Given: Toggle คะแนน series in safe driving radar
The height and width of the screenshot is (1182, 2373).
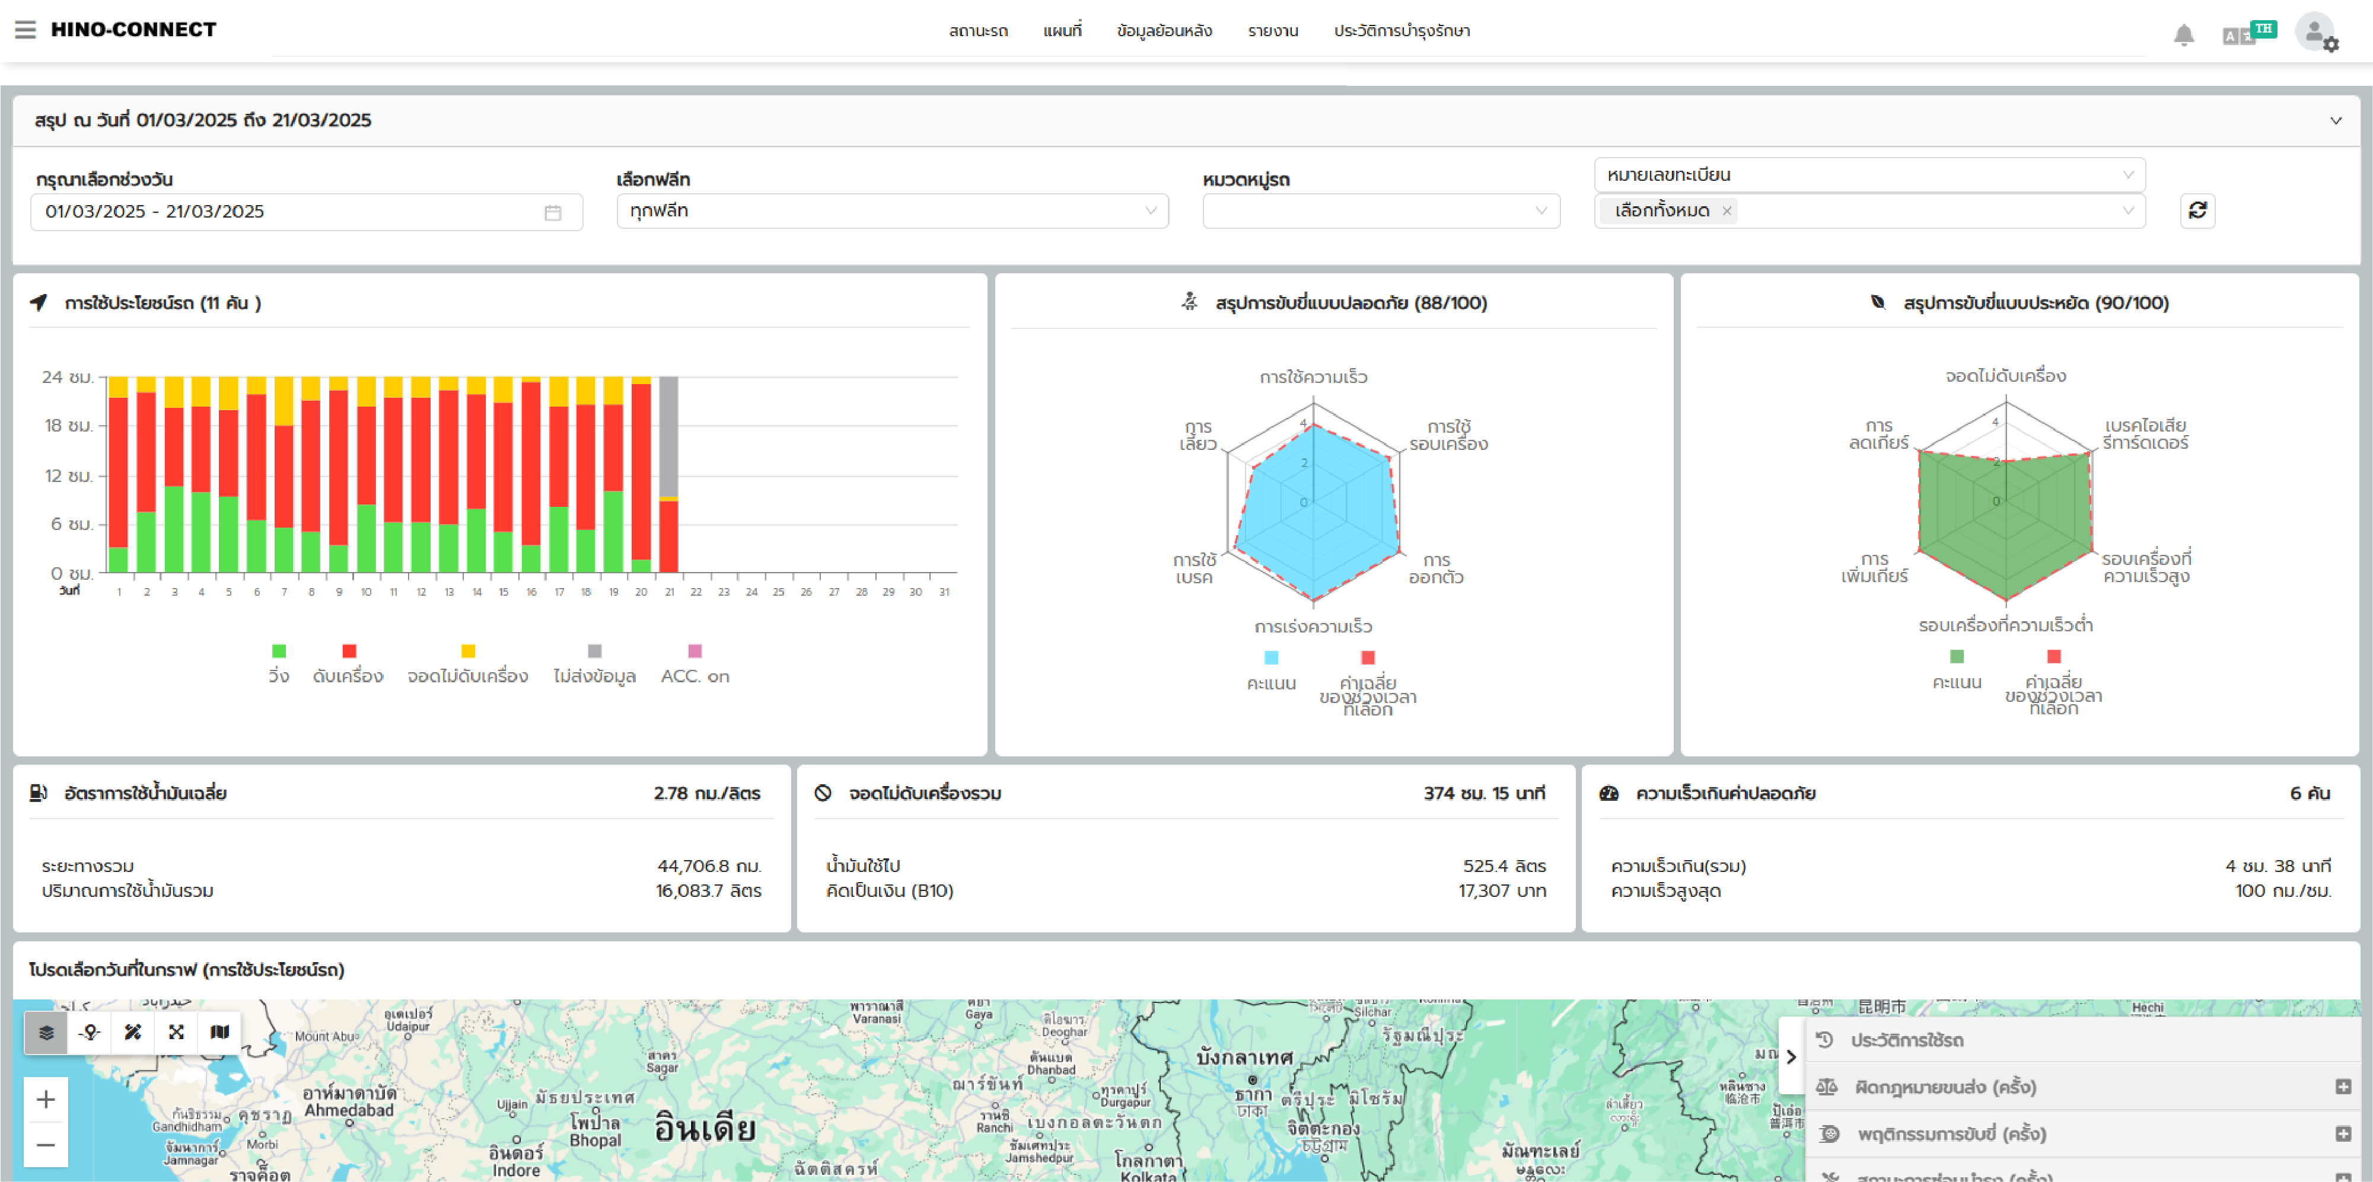Looking at the screenshot, I should [1271, 671].
